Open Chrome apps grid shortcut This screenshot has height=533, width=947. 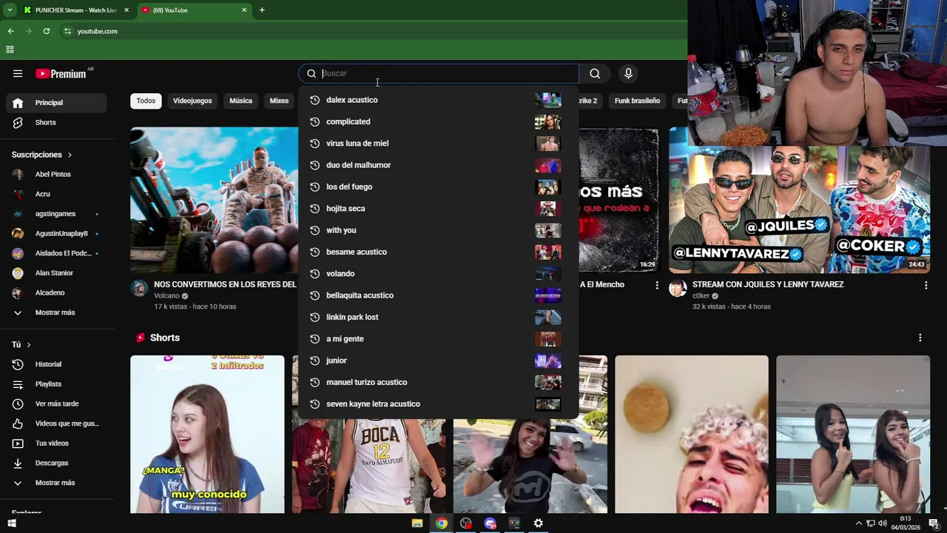tap(10, 50)
